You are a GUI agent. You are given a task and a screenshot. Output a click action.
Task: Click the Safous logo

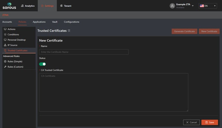pos(9,6)
